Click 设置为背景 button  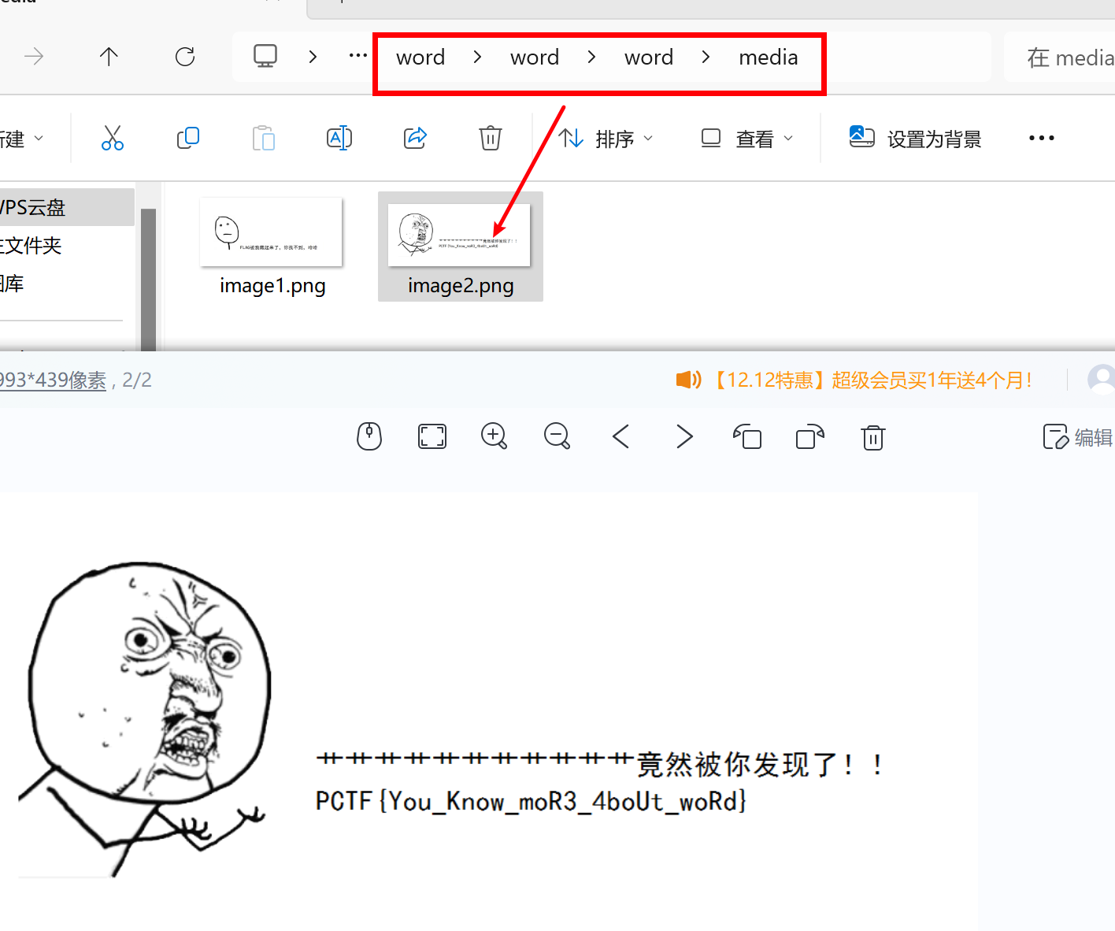coord(915,139)
